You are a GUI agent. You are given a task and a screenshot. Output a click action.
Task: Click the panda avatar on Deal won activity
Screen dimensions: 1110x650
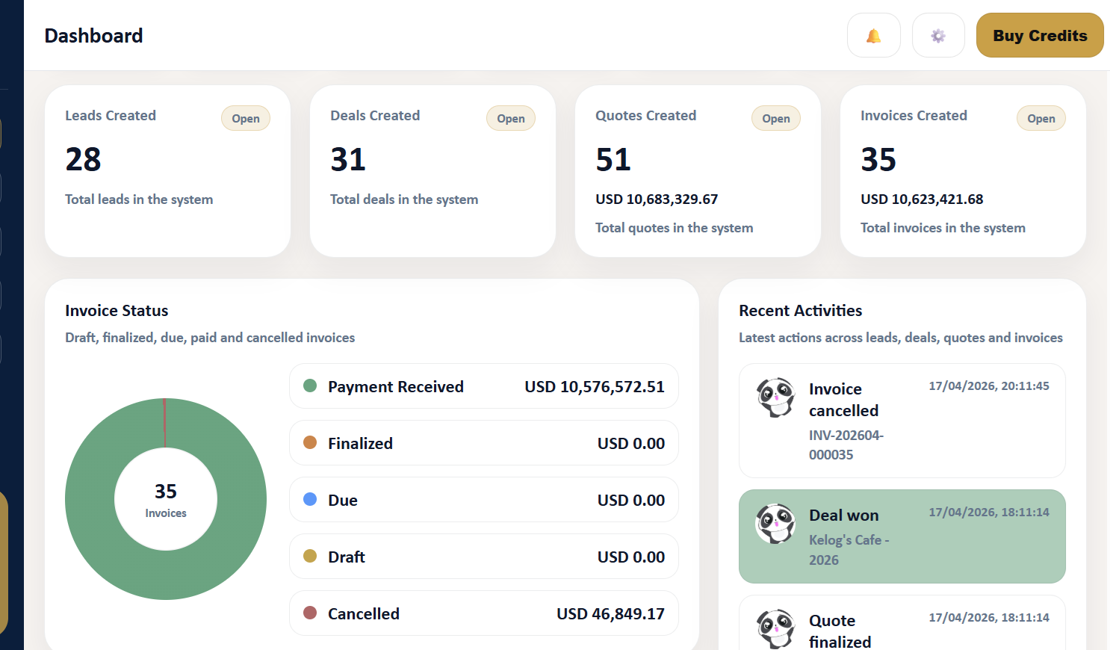[775, 523]
